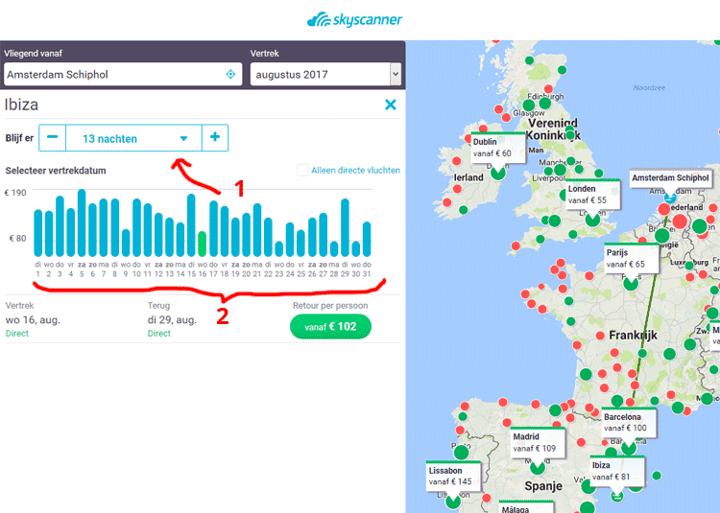The image size is (720, 513).
Task: Open Barcelona vanaf € 100 map label
Action: tap(629, 422)
